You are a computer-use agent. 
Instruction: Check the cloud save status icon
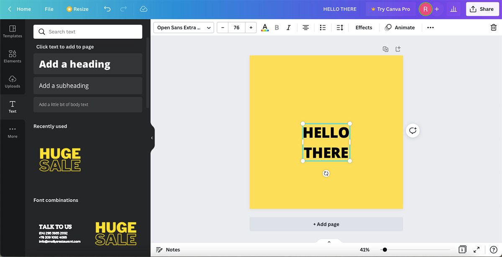tap(143, 9)
